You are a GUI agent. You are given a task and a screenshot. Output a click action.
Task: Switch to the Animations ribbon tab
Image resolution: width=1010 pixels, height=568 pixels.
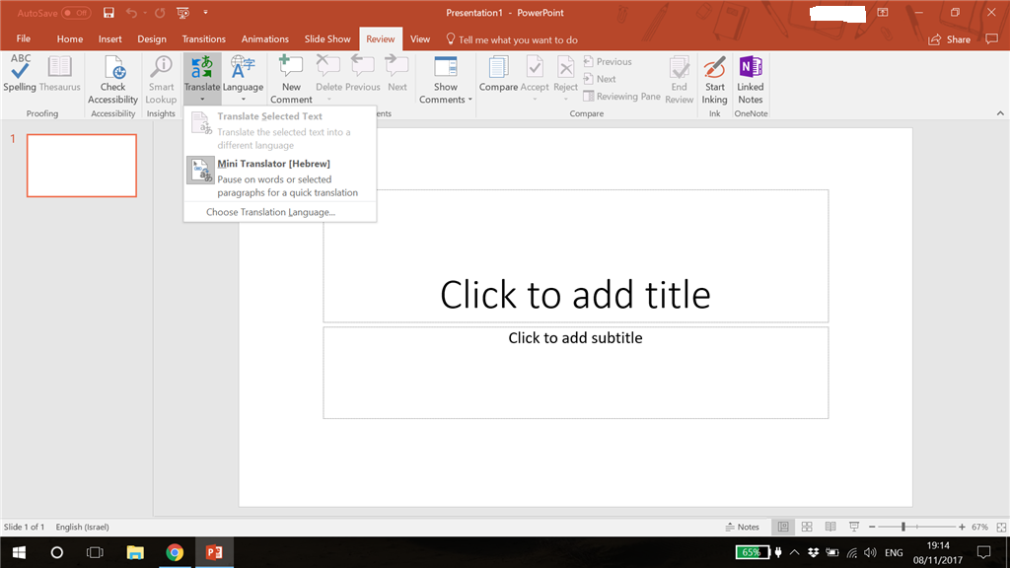click(x=264, y=38)
